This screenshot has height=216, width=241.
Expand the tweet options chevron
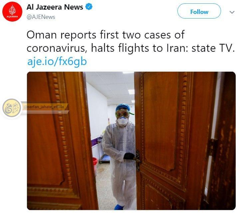coord(232,12)
